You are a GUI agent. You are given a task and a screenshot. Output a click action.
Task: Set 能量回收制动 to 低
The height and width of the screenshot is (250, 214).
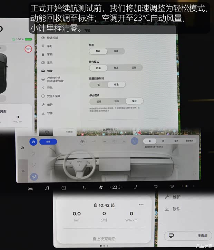click(98, 85)
